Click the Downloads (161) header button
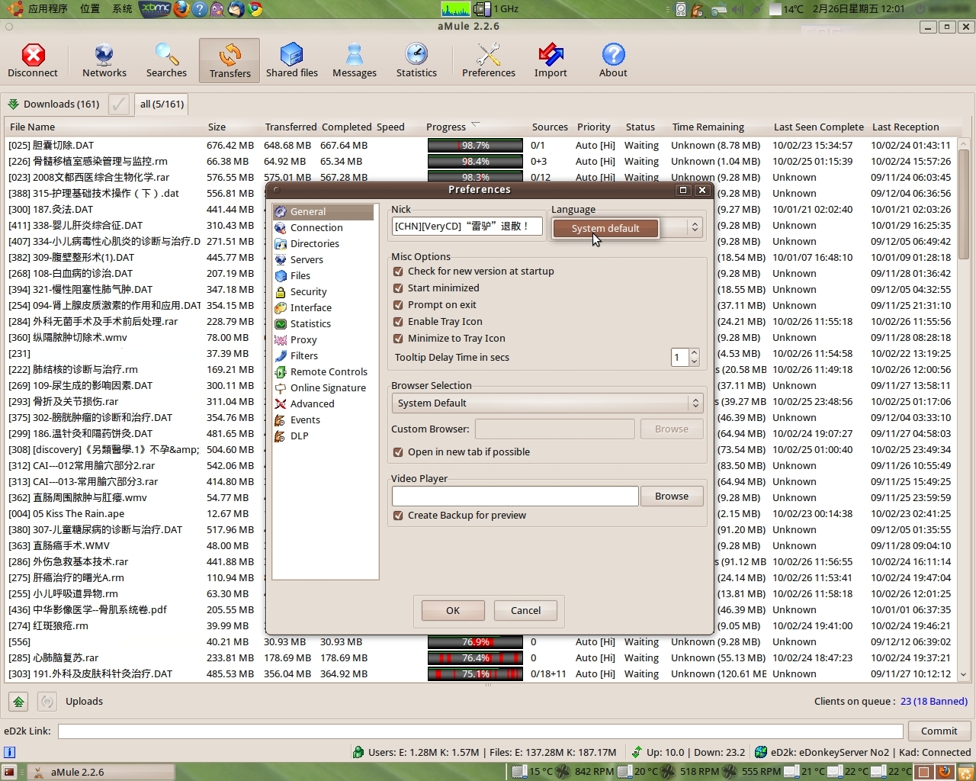 54,104
